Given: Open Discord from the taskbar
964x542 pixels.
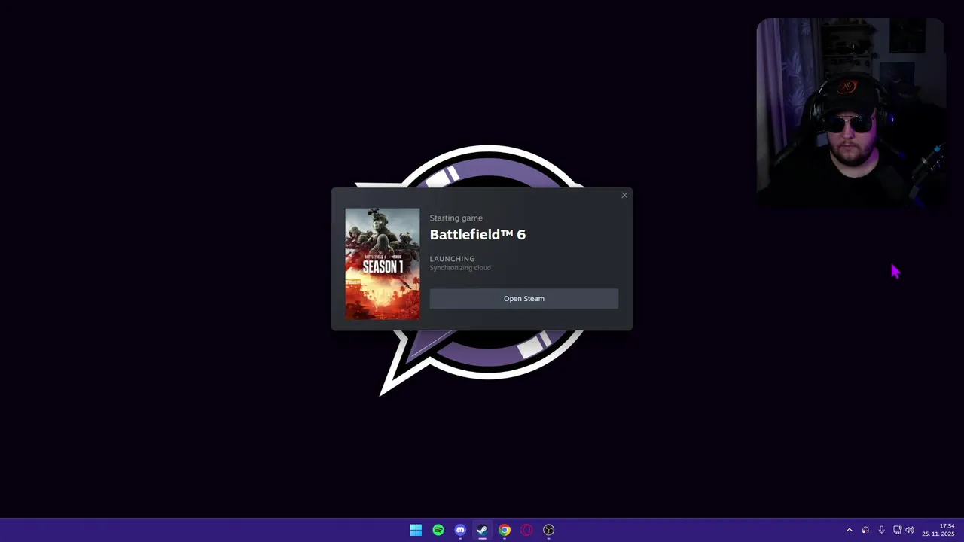Looking at the screenshot, I should [x=460, y=530].
